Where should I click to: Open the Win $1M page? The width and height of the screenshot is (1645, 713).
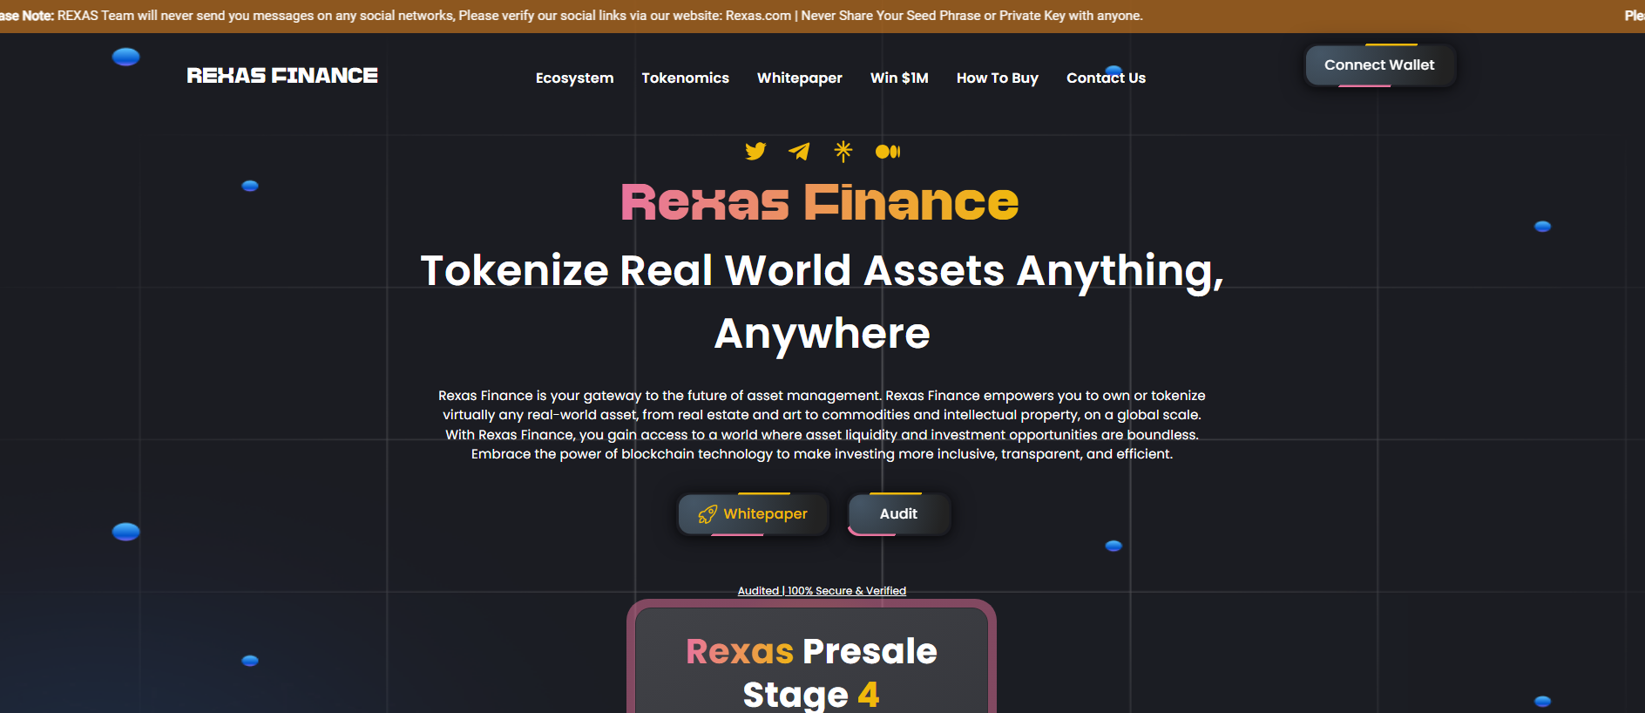click(x=899, y=78)
